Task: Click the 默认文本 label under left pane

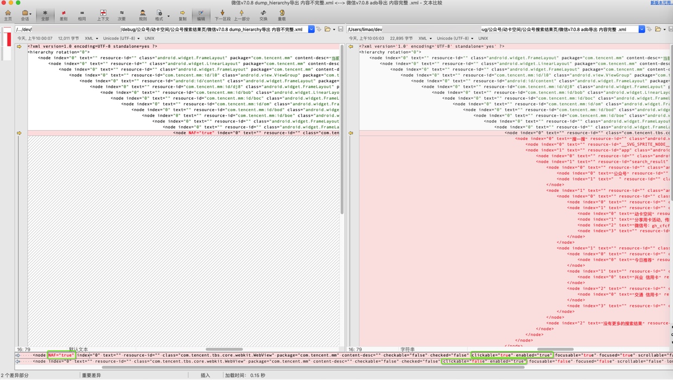Action: [78, 350]
